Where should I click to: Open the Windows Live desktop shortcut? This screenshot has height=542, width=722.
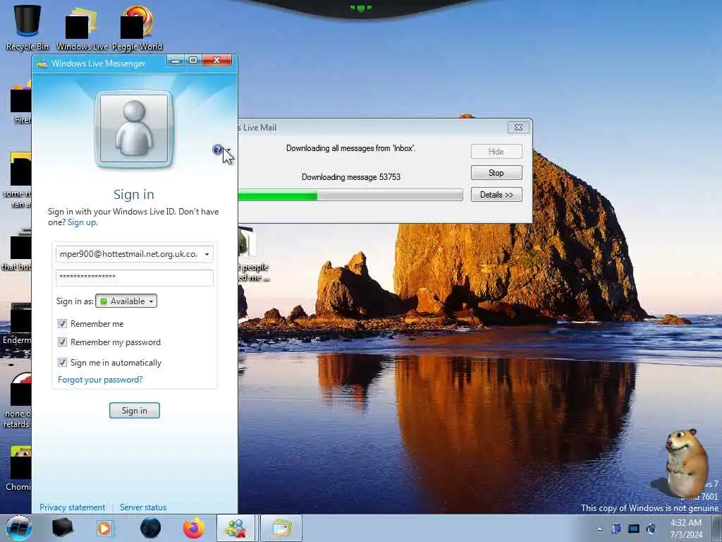pyautogui.click(x=82, y=27)
